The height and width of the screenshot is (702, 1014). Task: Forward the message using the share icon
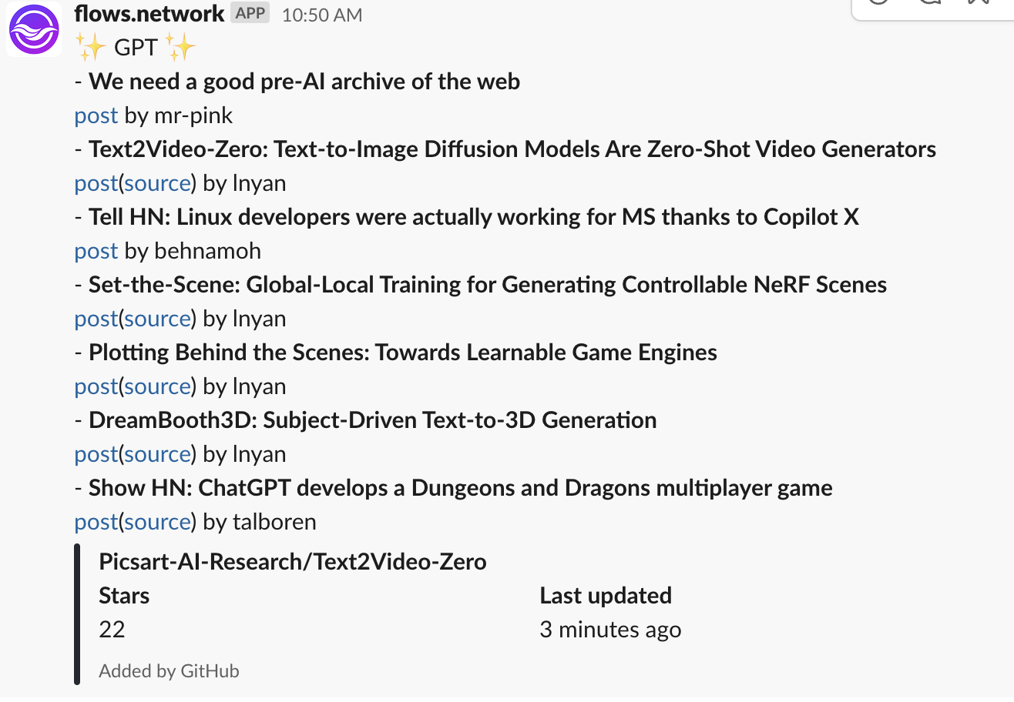click(x=979, y=3)
